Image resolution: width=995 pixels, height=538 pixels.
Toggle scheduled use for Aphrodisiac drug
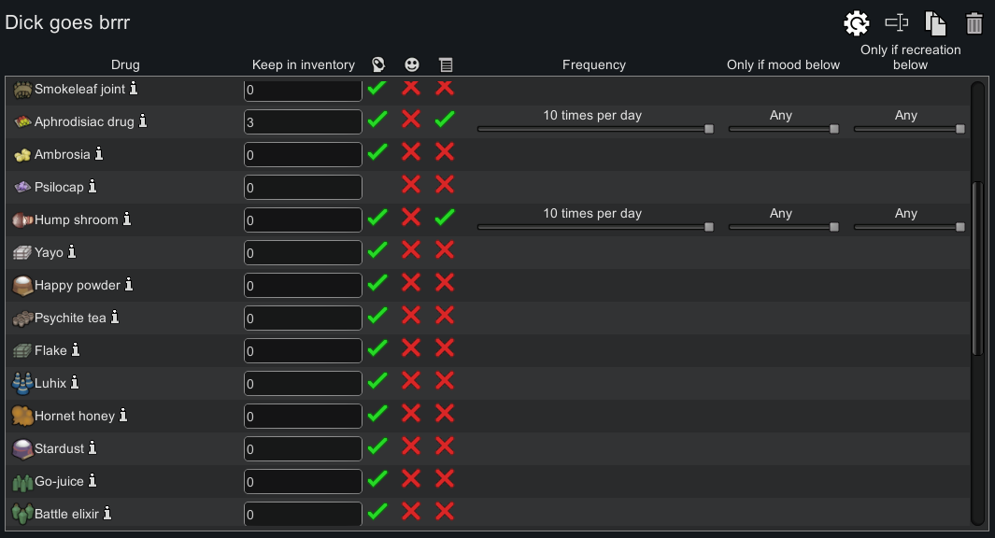tap(445, 119)
